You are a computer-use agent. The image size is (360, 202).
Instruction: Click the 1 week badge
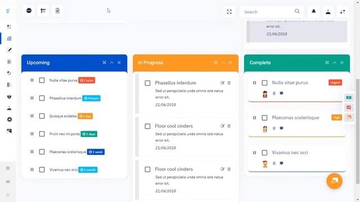tap(96, 152)
